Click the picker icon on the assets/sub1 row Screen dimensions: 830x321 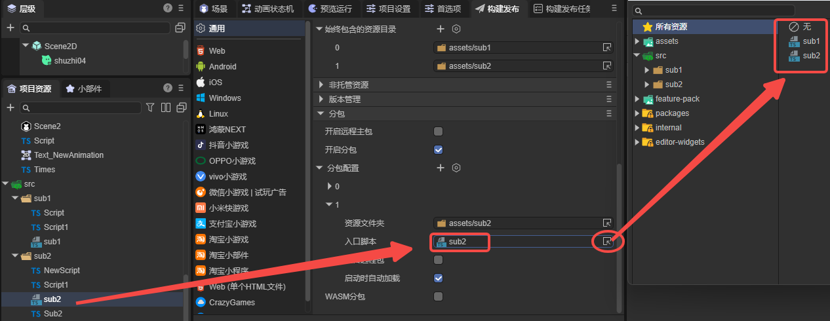607,48
